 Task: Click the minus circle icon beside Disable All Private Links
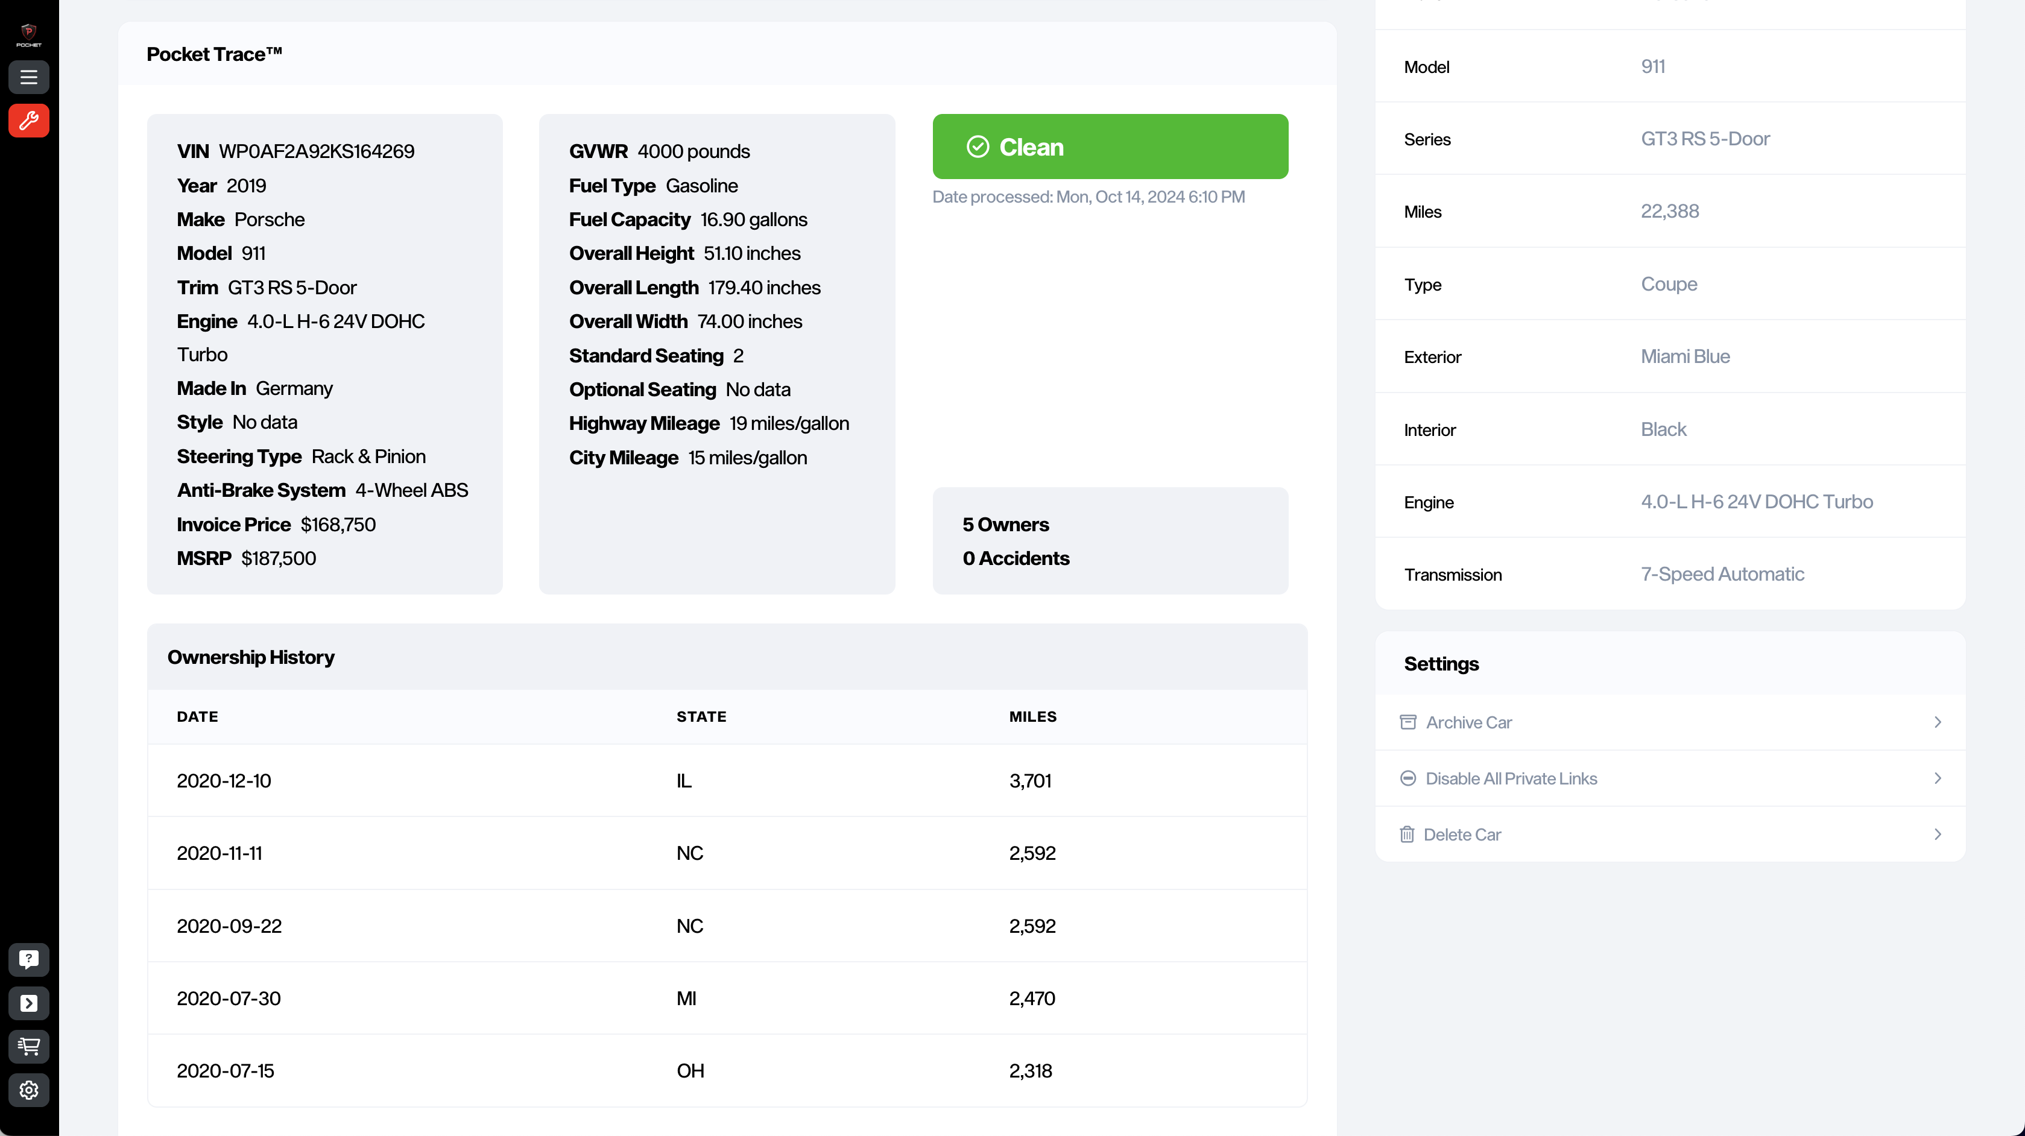[1408, 777]
